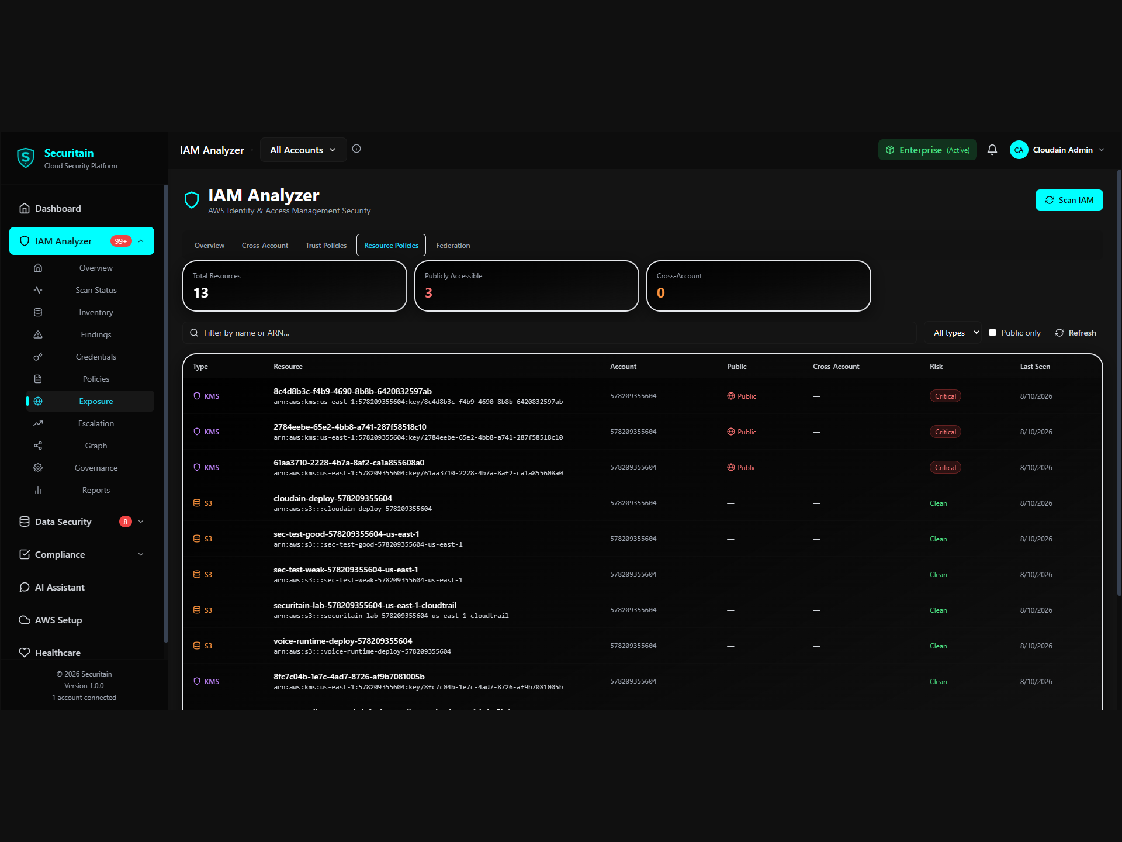Click the main page vertical scrollbar
Screen dimensions: 1122x842
tap(1119, 383)
